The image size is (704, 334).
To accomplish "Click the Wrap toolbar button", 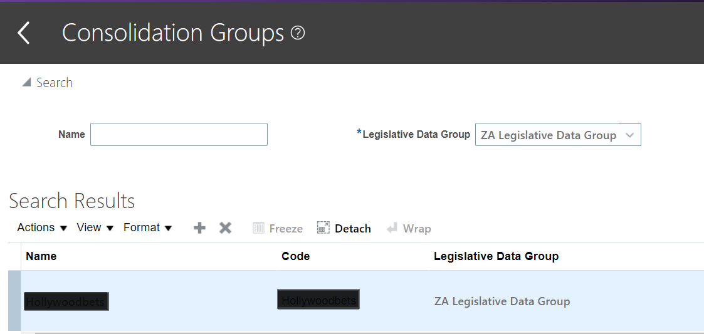I will coord(409,229).
